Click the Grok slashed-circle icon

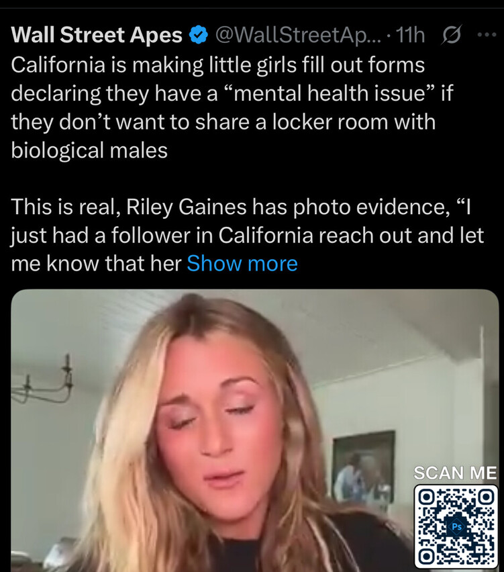pos(452,35)
